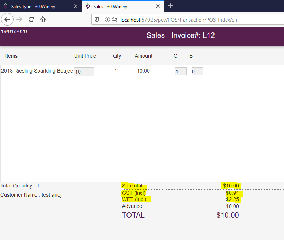Click the TOTAL amount $10.00
284x240 pixels.
(228, 215)
